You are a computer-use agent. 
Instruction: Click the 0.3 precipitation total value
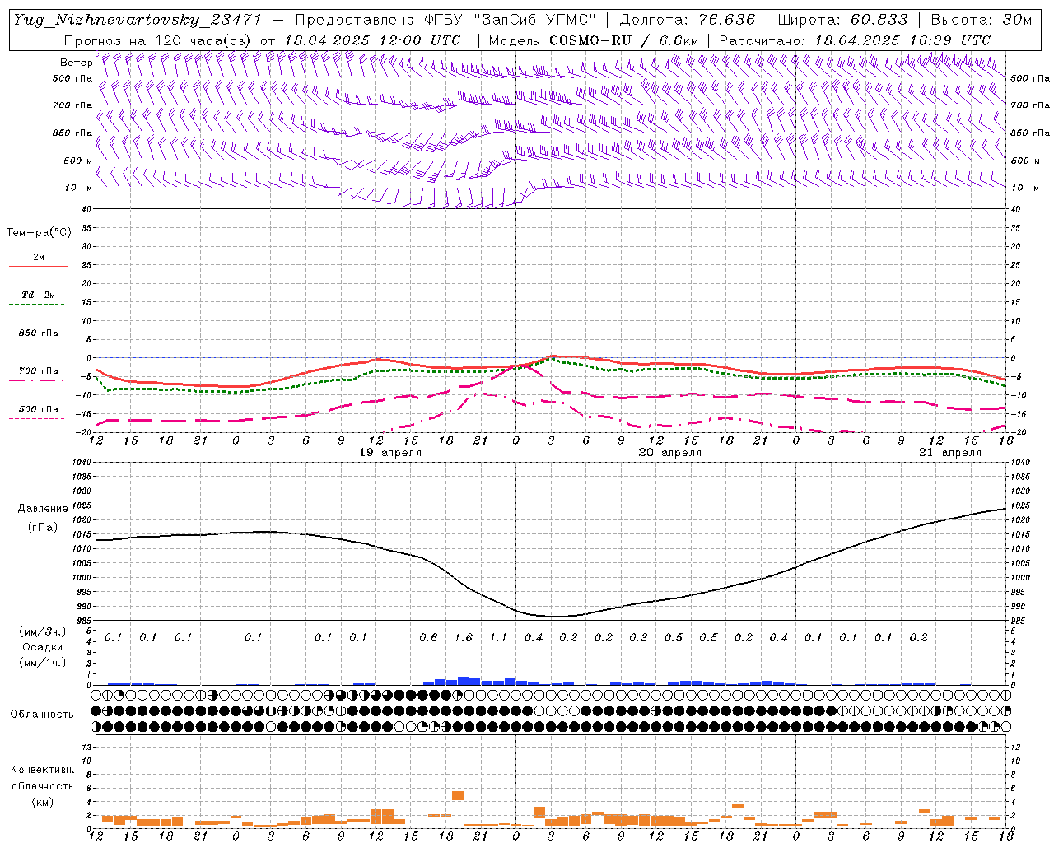638,637
